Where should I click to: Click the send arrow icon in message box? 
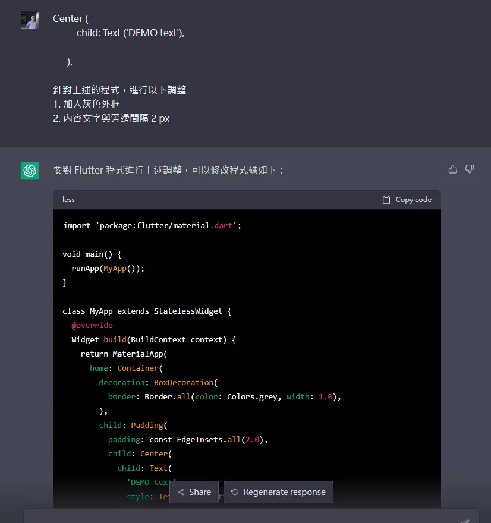464,519
